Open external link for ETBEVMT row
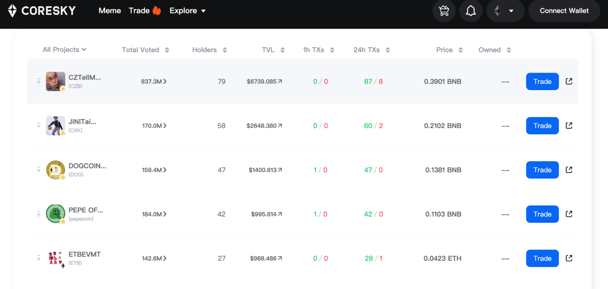Screen dimensions: 608x289 coord(569,258)
